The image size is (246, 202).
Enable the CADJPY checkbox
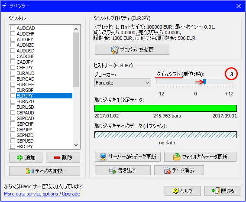13,62
